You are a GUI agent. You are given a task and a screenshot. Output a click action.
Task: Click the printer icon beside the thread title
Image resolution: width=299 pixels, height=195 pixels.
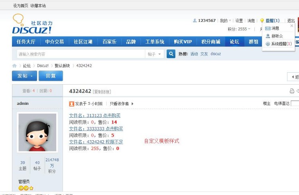click(x=292, y=91)
